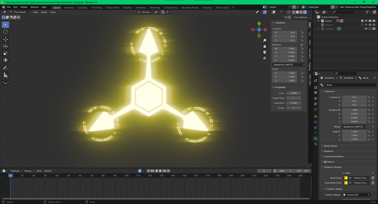This screenshot has width=378, height=204.
Task: Toggle the Deform checkbox
Action: click(x=325, y=162)
